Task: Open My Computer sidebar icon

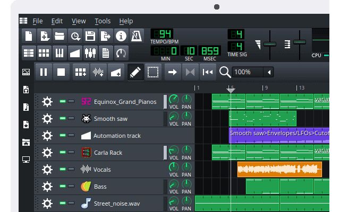Action: click(26, 160)
